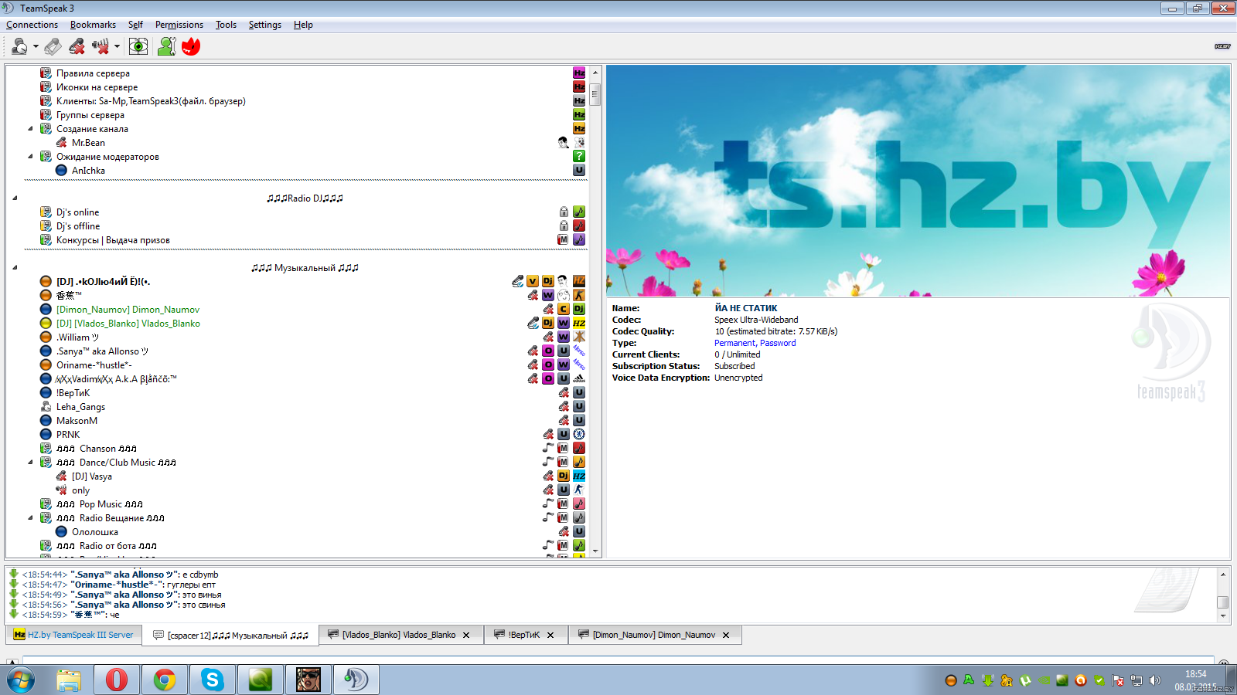Select user Leha_Gangs
Viewport: 1237px width, 695px height.
click(x=80, y=407)
